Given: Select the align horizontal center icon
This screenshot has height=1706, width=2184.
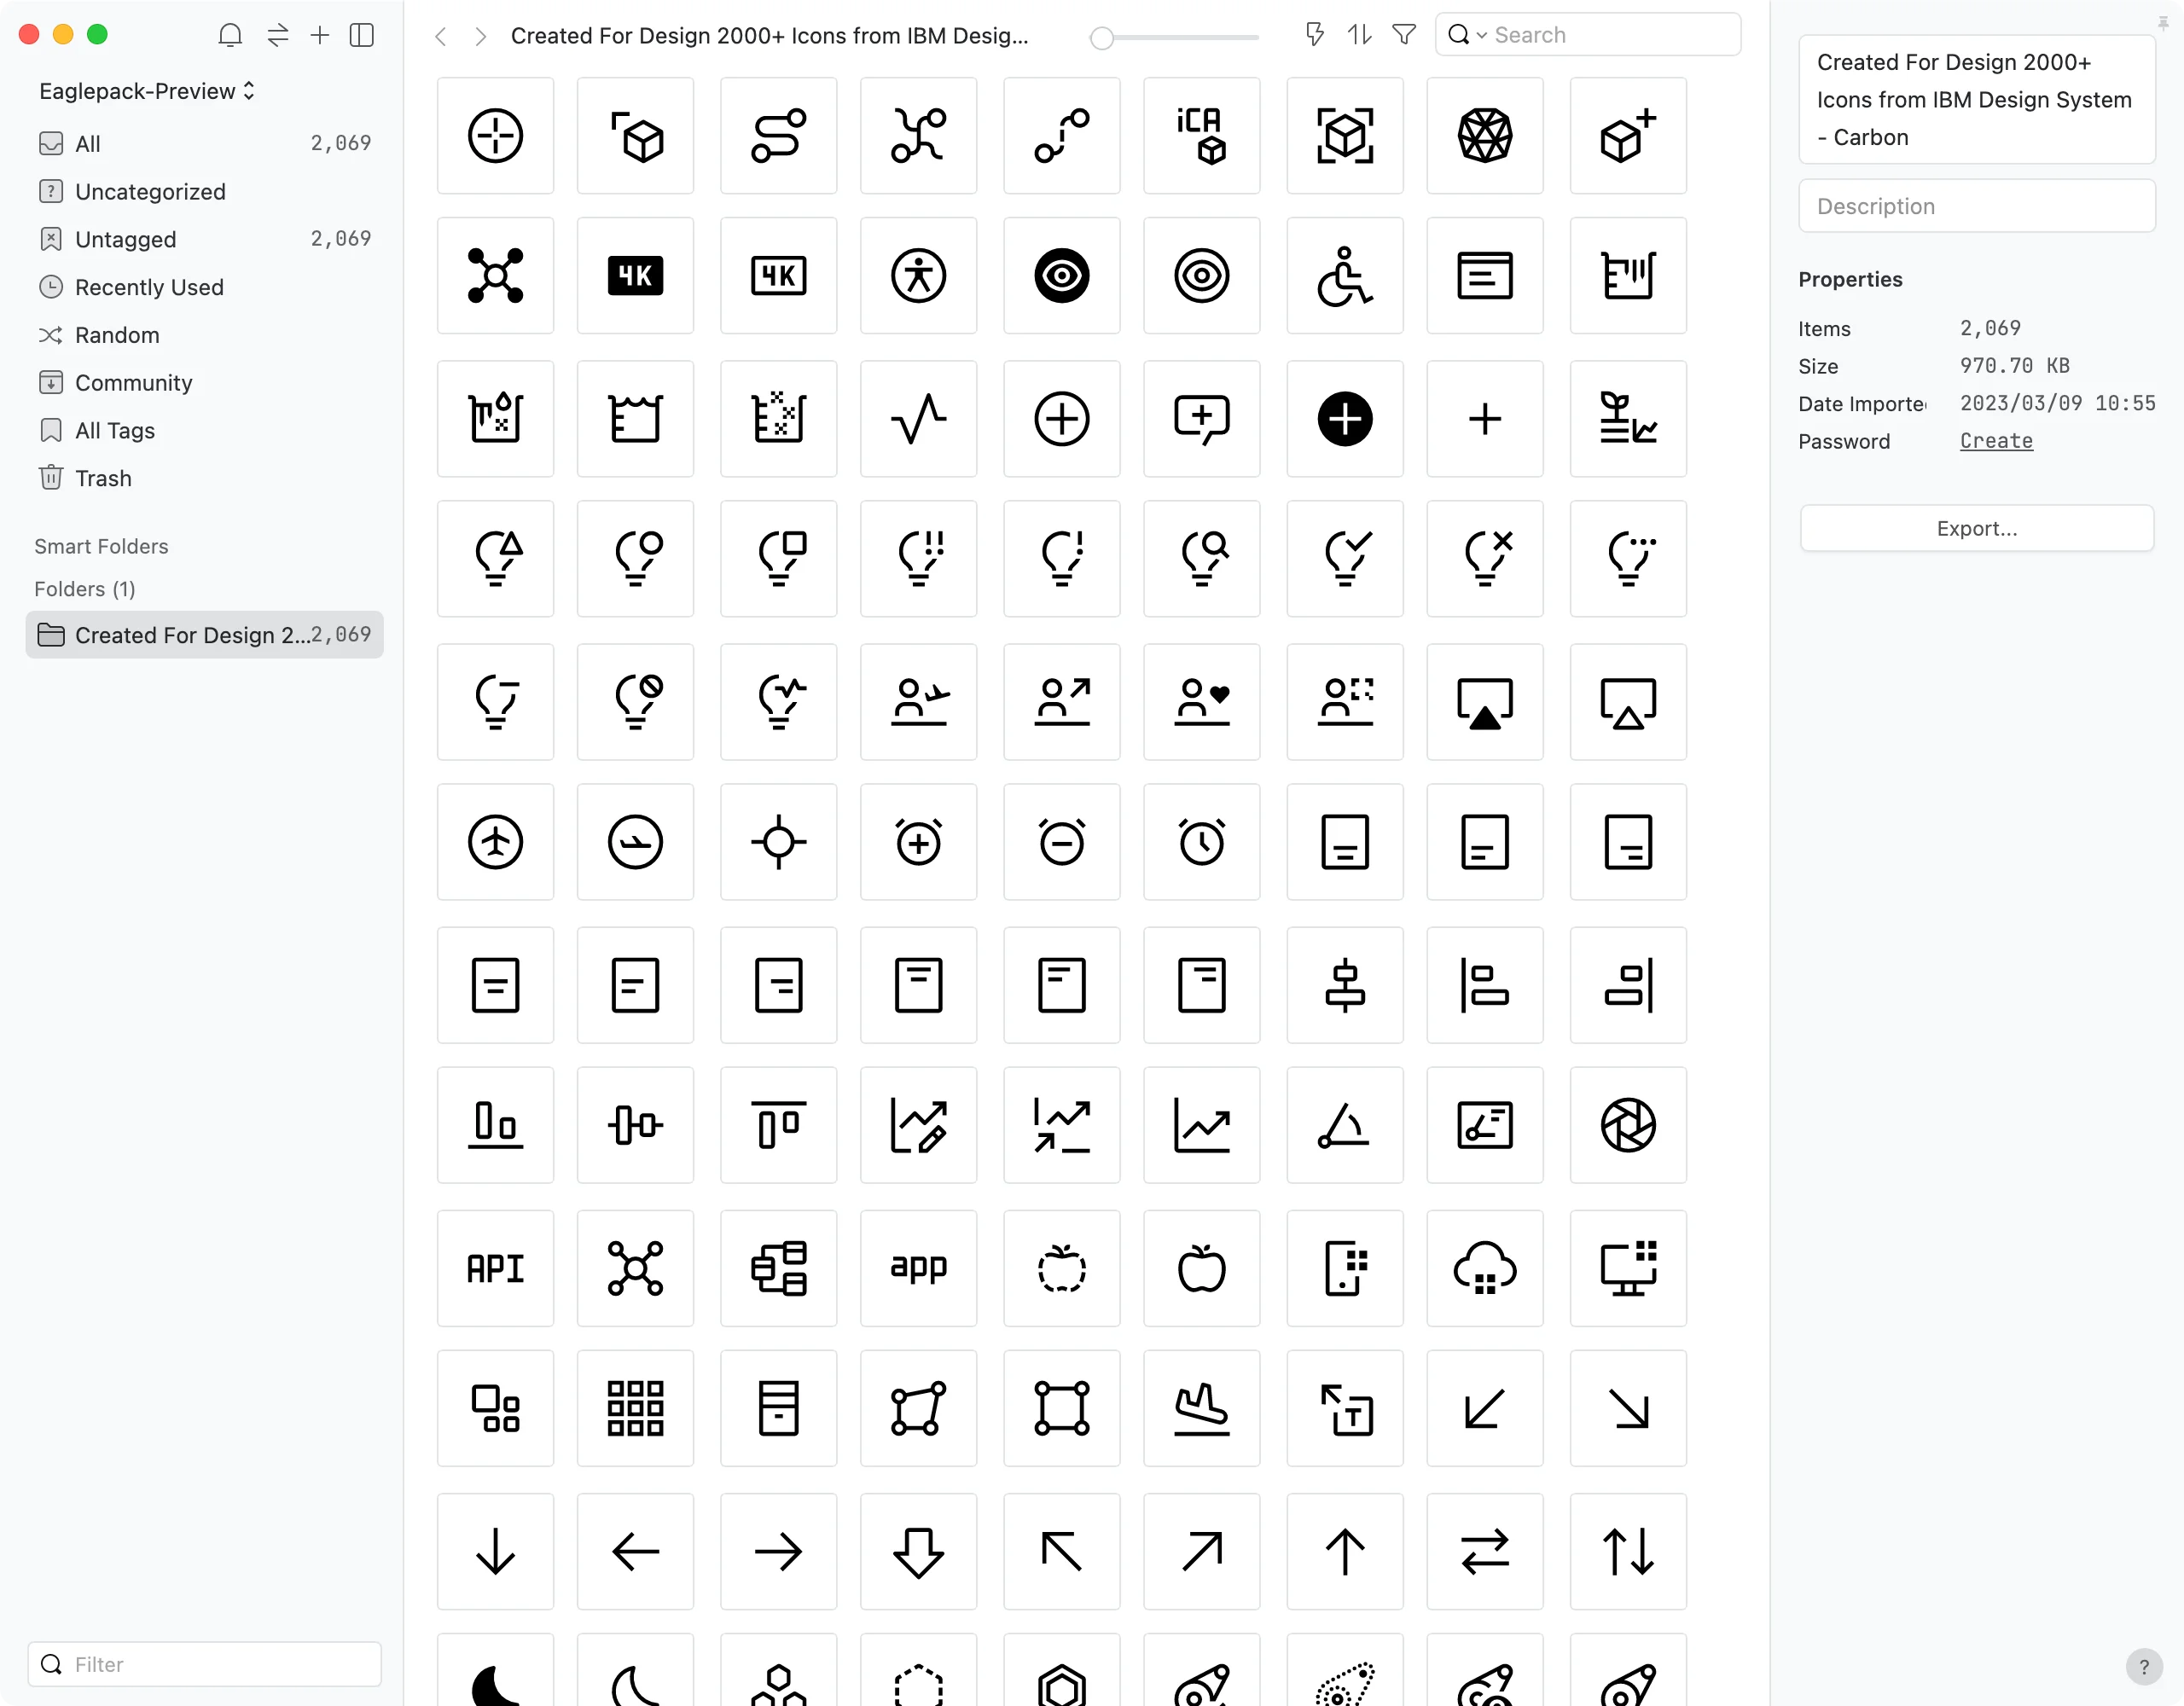Looking at the screenshot, I should click(x=1344, y=985).
